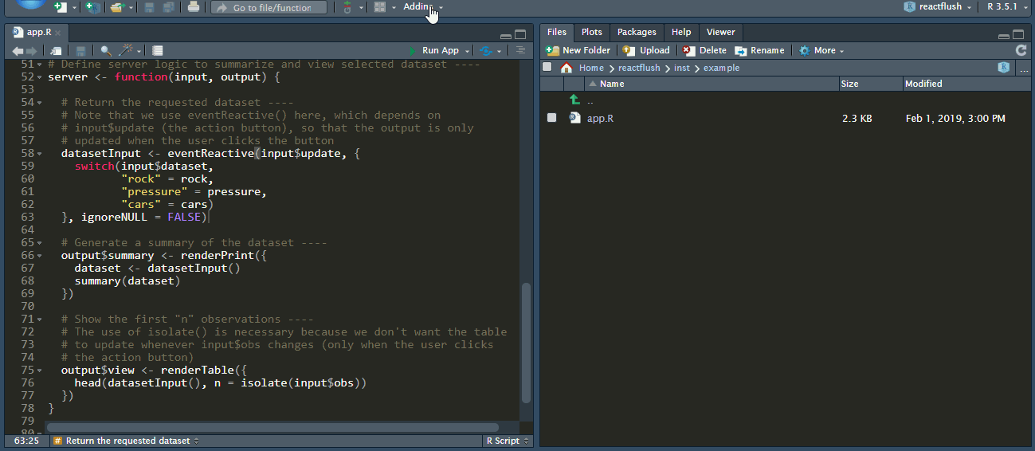Screen dimensions: 1035x451
Task: Click the green up-directory arrow
Action: tap(575, 100)
